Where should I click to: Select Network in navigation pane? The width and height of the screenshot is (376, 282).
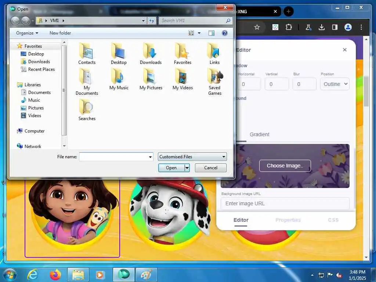(33, 147)
